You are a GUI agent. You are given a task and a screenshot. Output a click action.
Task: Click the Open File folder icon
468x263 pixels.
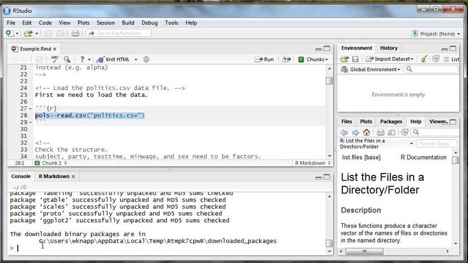pos(28,33)
